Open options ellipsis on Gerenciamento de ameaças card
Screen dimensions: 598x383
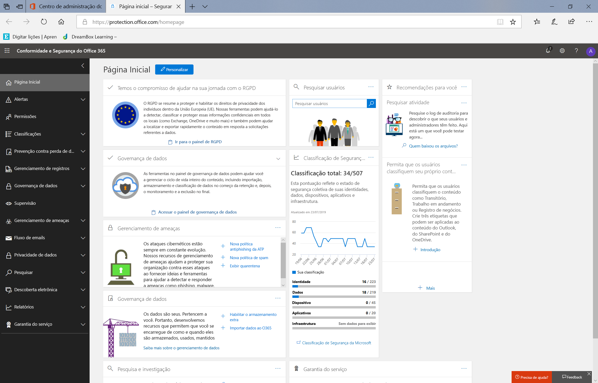(278, 228)
